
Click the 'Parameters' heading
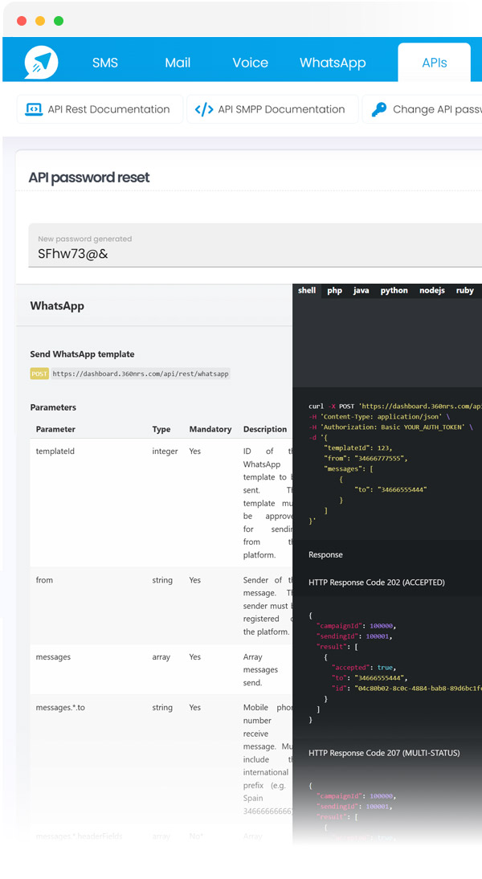click(53, 407)
